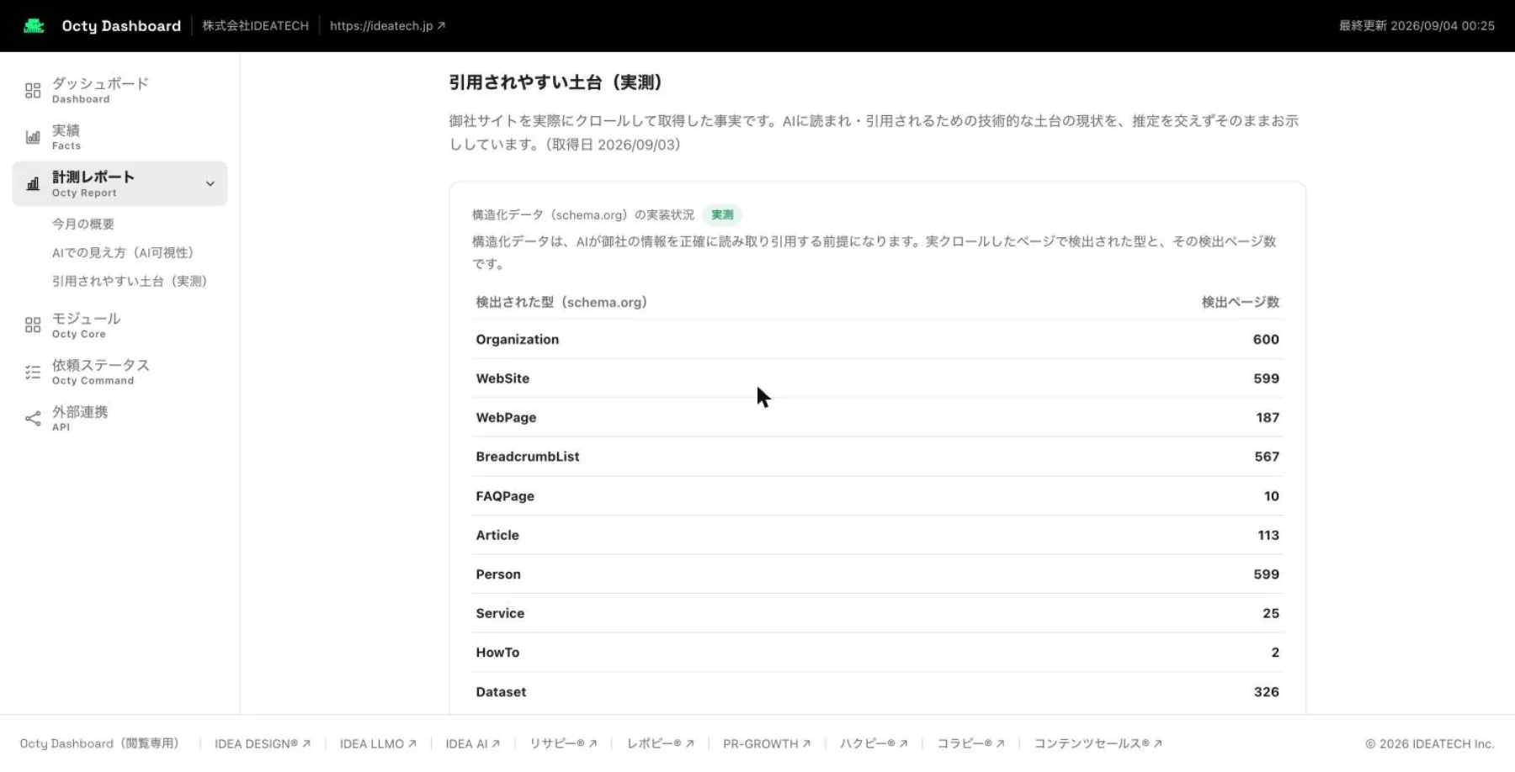Viewport: 1515px width, 772px height.
Task: Select the WebSite row label
Action: tap(502, 378)
